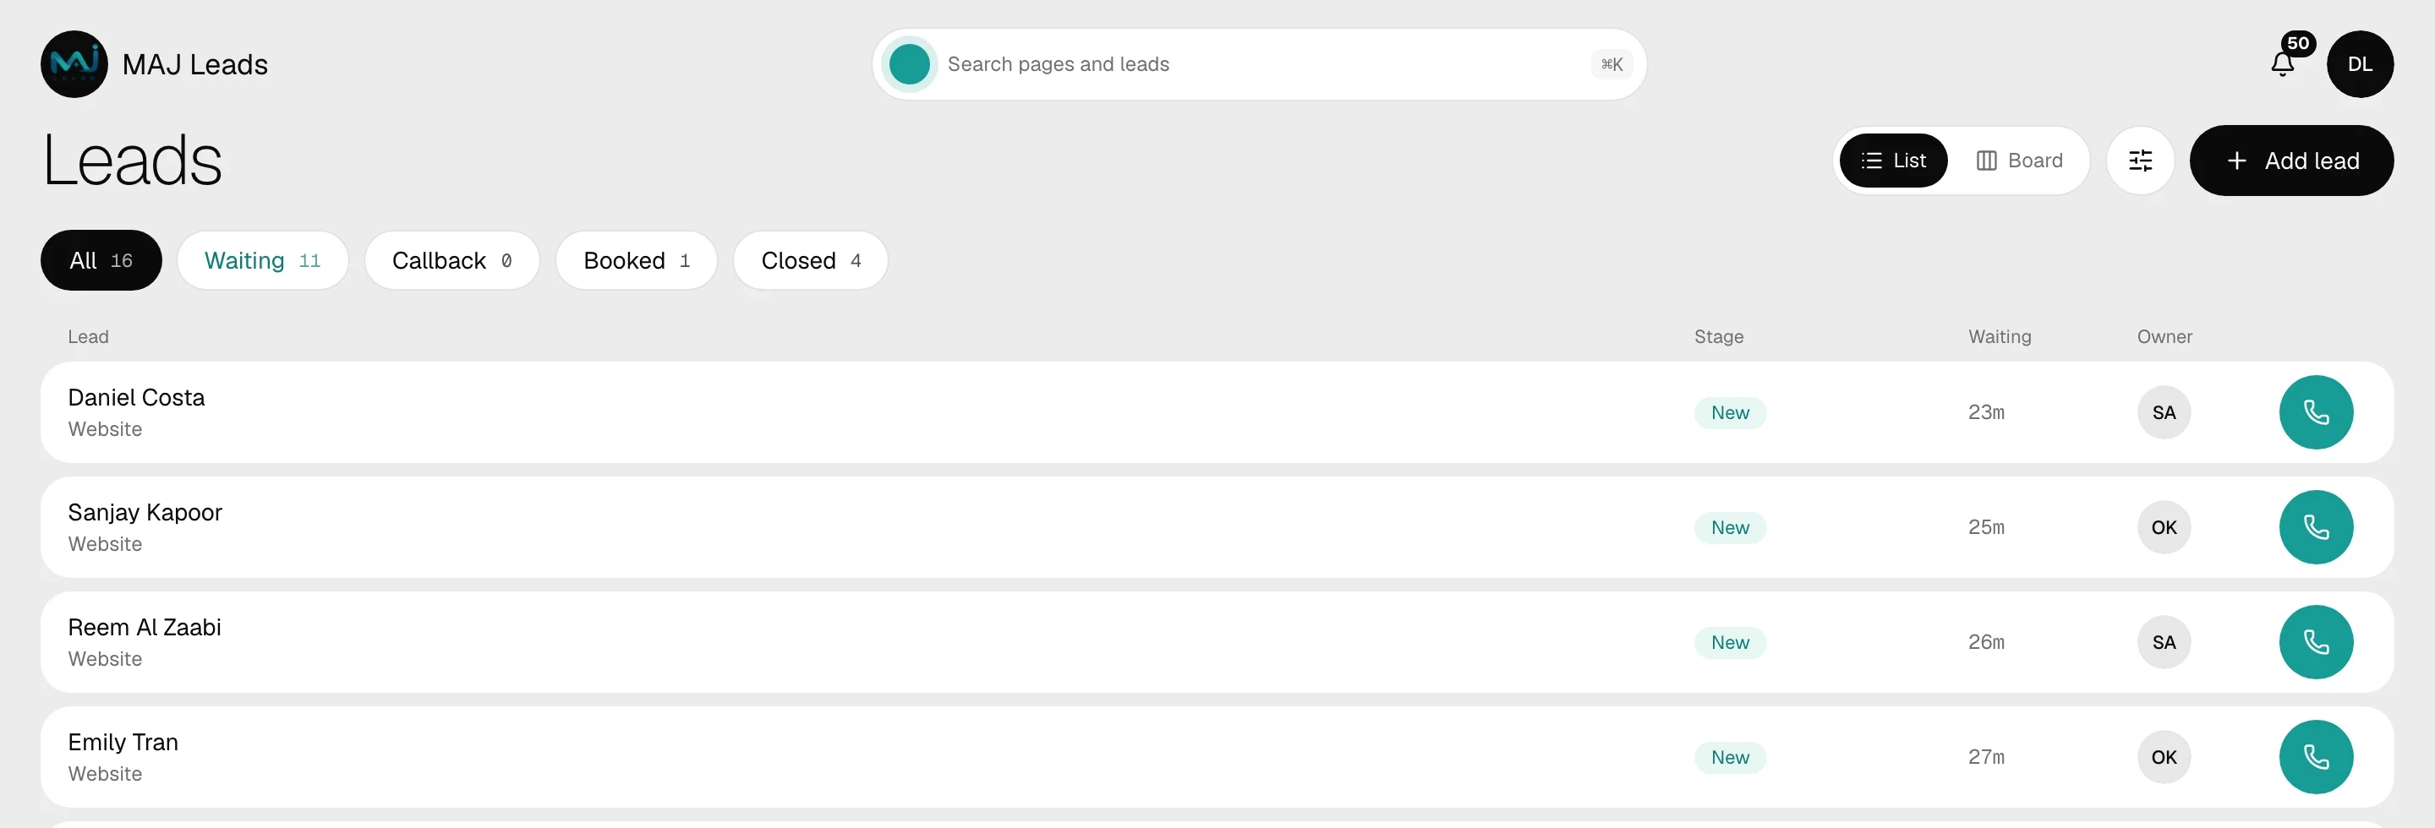This screenshot has width=2435, height=828.
Task: Switch to Board view
Action: tap(2019, 161)
